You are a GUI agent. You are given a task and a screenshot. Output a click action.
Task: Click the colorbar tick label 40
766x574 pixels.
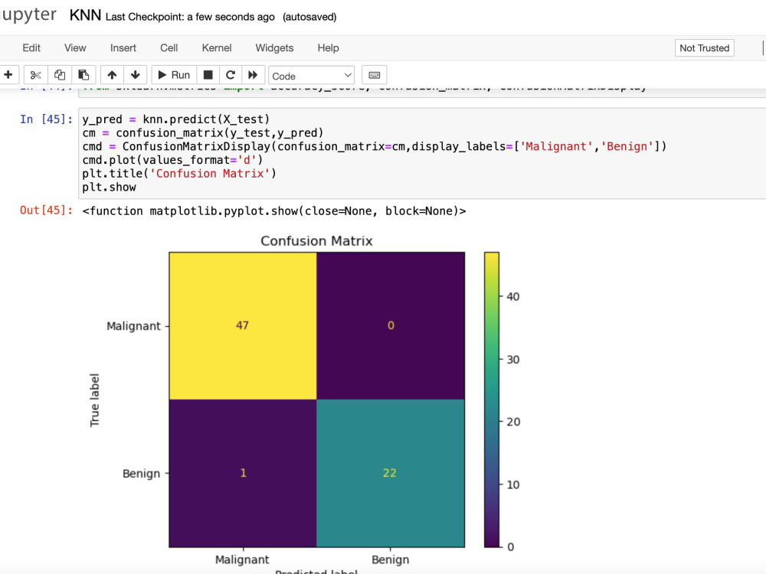coord(513,297)
